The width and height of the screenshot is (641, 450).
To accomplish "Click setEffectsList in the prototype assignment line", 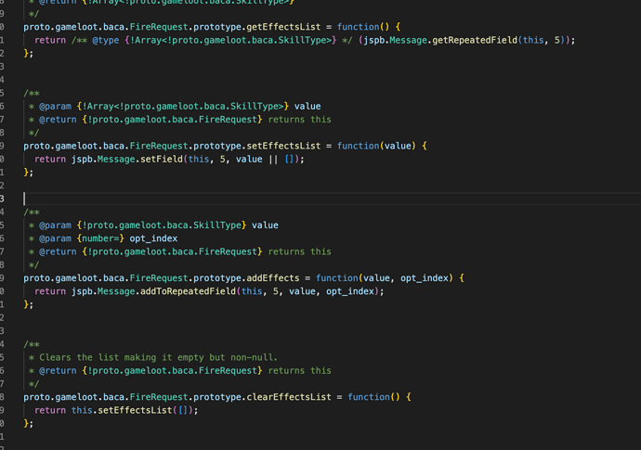I will 283,146.
